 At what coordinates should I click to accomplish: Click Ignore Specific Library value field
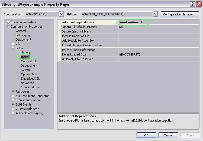(159, 31)
